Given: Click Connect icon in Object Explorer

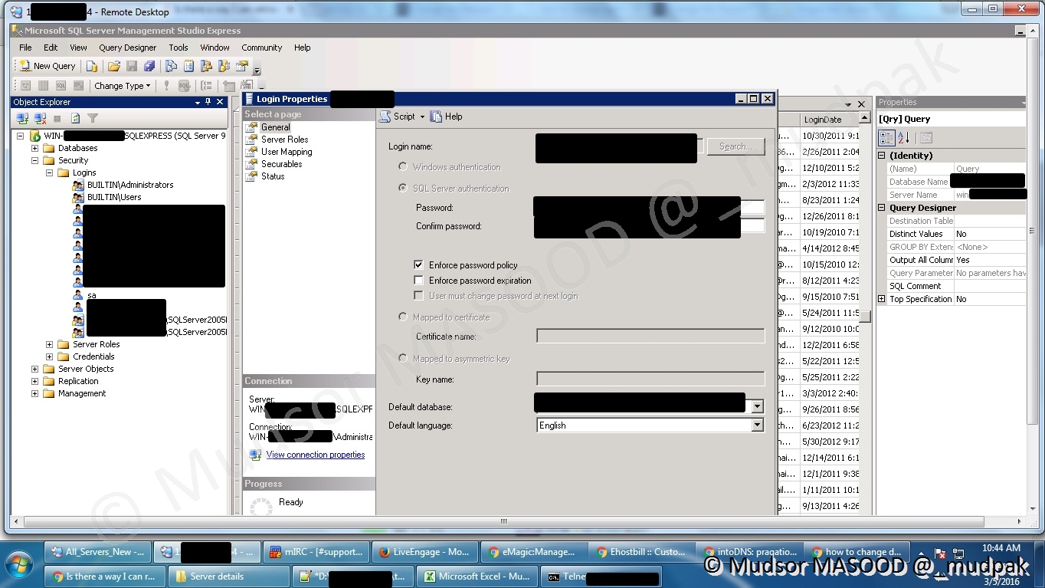Looking at the screenshot, I should tap(22, 118).
